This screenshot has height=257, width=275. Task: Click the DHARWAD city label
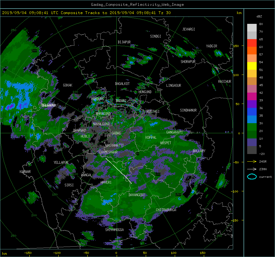[79, 130]
